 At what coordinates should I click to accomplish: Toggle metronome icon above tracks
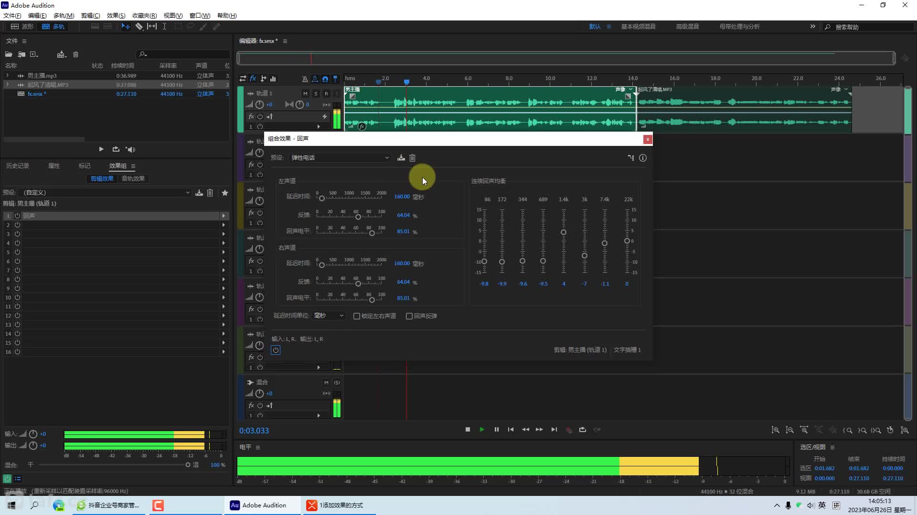tap(305, 79)
